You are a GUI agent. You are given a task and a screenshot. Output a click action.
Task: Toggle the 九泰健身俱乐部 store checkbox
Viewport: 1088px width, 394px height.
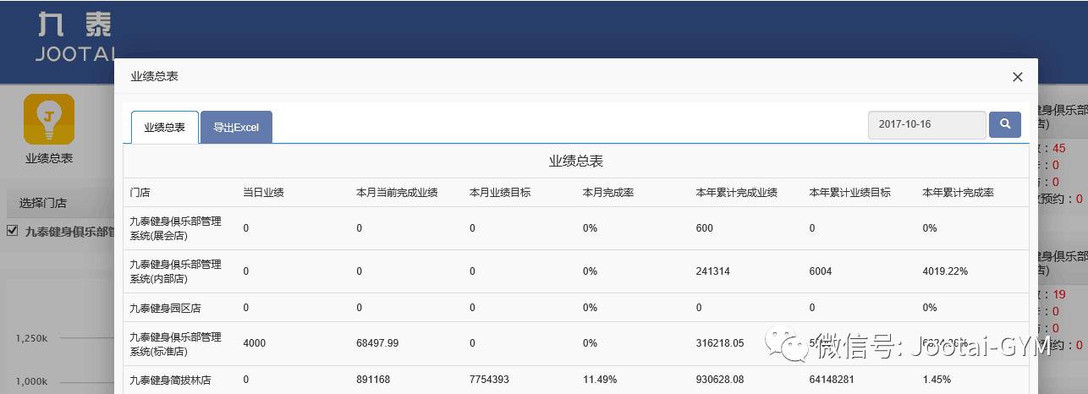pyautogui.click(x=12, y=231)
